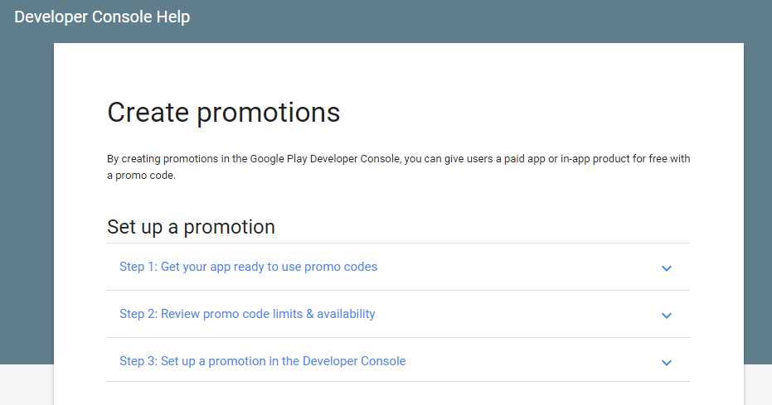Click the "Create promotions" page heading

pyautogui.click(x=224, y=112)
